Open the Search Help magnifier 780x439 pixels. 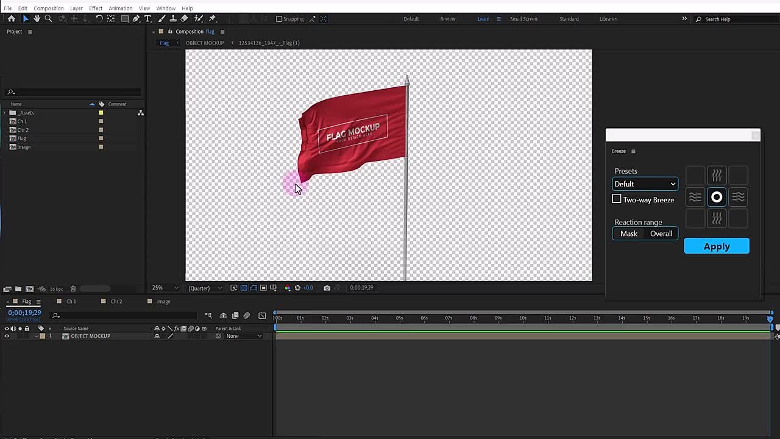pyautogui.click(x=699, y=20)
